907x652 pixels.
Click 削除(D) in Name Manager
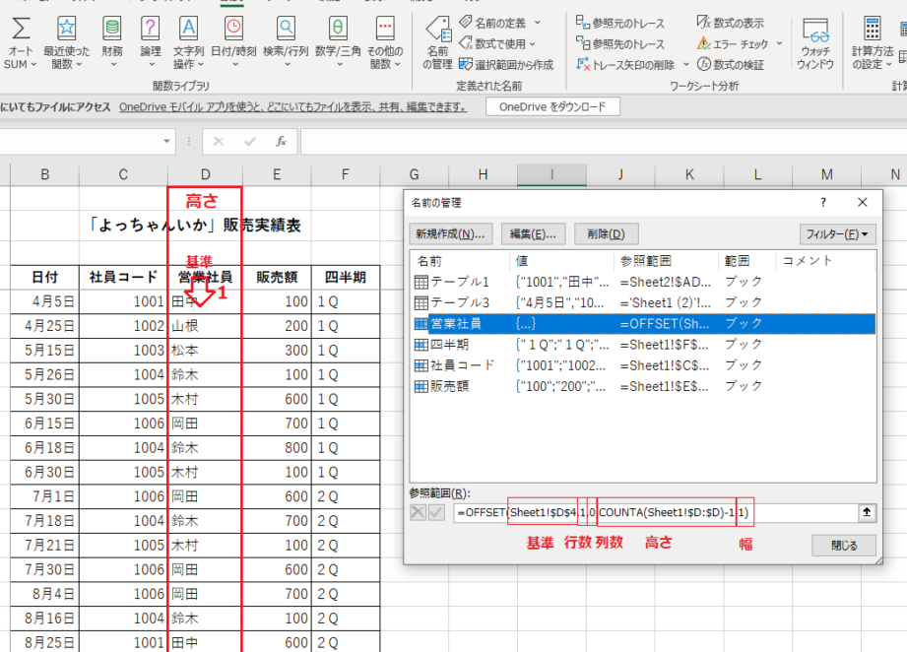pos(607,234)
